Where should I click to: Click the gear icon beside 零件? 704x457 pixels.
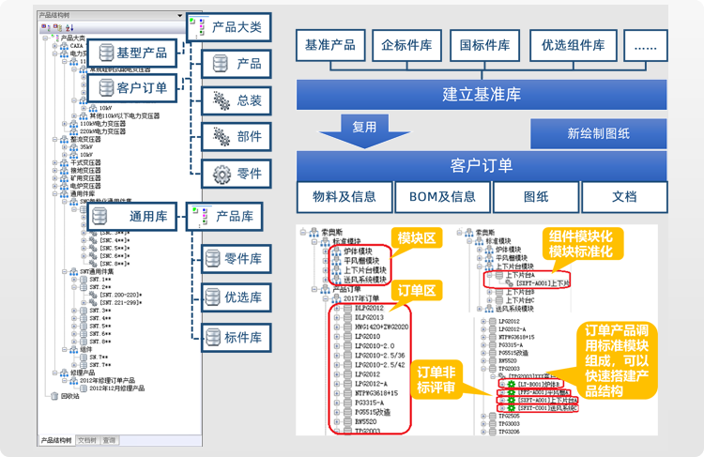(x=221, y=174)
